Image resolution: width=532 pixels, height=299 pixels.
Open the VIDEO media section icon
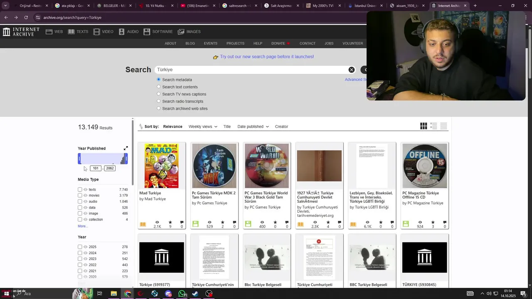click(x=97, y=32)
